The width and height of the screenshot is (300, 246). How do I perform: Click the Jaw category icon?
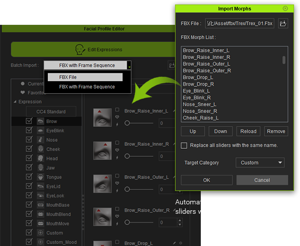(x=40, y=168)
